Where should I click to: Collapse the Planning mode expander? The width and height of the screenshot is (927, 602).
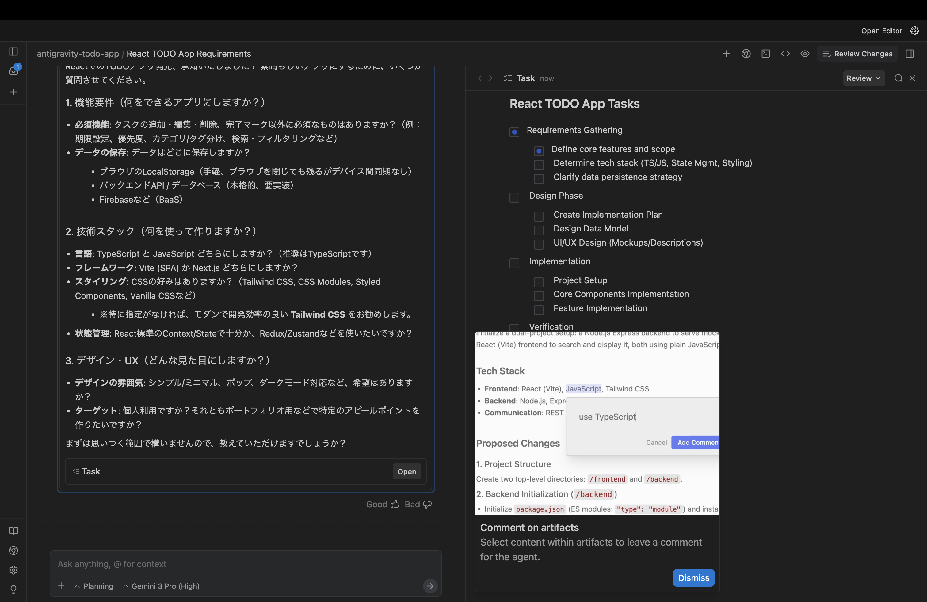coord(93,586)
